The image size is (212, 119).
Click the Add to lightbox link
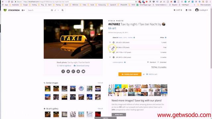coord(64,65)
